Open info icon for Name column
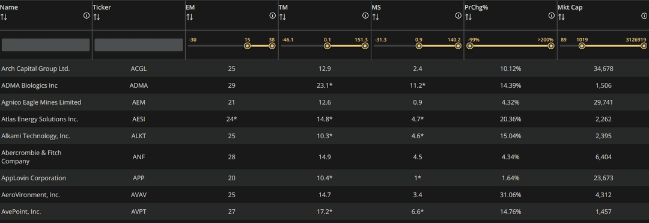The height and width of the screenshot is (223, 649). pos(87,16)
